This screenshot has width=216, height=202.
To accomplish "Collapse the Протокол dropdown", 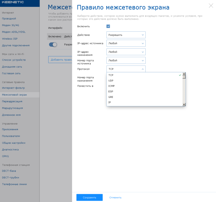I will point(126,69).
